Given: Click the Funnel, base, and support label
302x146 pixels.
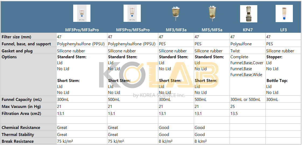Looking at the screenshot, I should [26, 44].
